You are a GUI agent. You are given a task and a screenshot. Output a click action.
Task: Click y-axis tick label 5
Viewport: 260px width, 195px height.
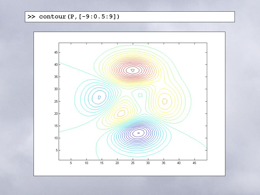point(57,150)
